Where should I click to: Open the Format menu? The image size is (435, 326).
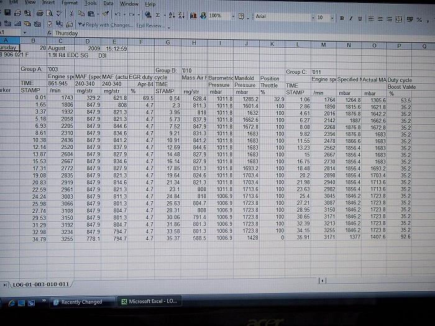pyautogui.click(x=70, y=3)
